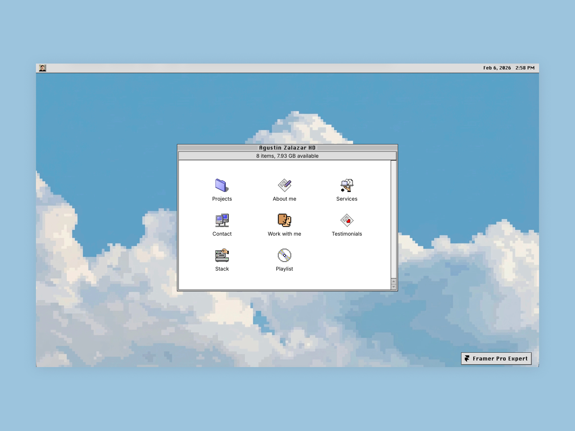Select the Work with me faces icon
The image size is (575, 431).
coord(284,220)
